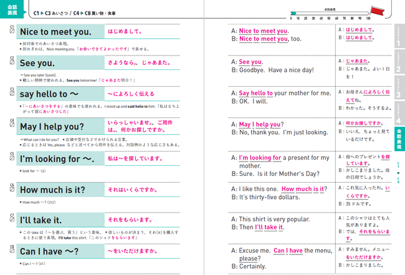Click the translation それをもらいます。

click(130, 220)
